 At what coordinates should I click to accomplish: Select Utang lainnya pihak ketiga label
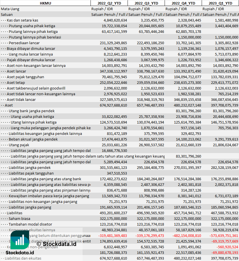[34, 122]
